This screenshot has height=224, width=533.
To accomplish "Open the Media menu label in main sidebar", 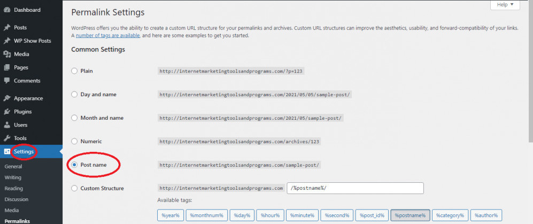I will click(21, 54).
